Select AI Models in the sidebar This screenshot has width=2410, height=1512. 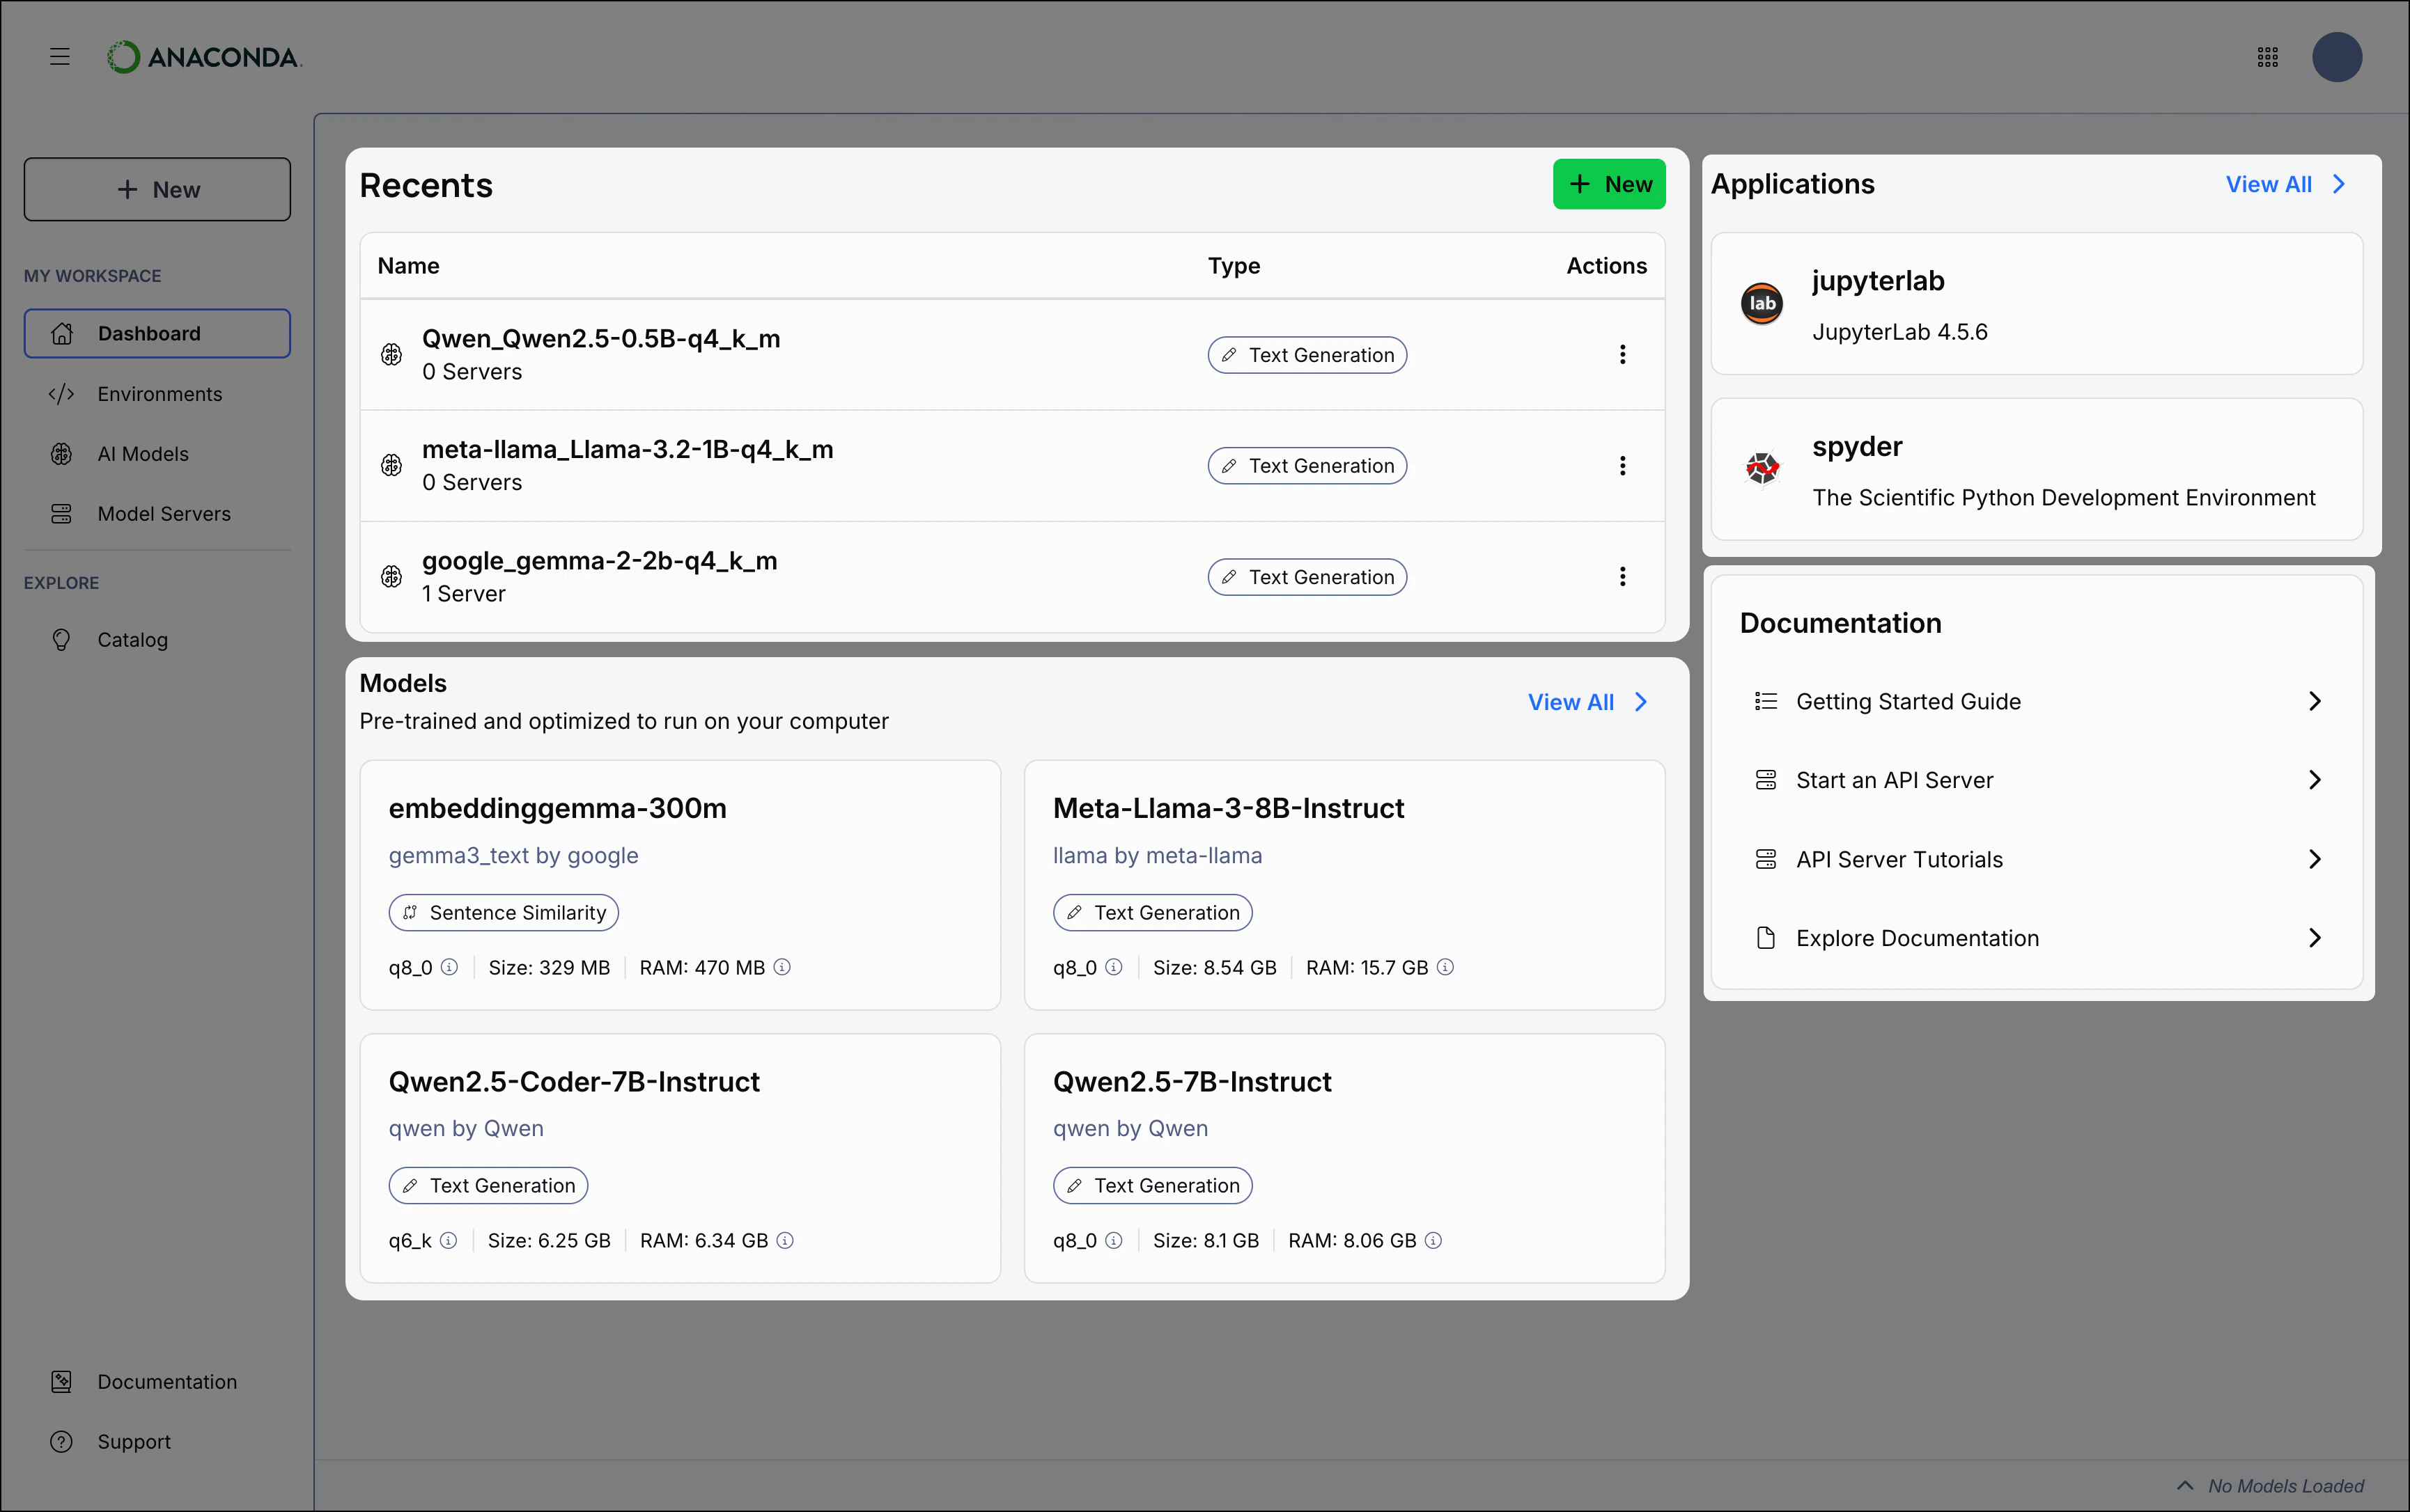pyautogui.click(x=143, y=453)
